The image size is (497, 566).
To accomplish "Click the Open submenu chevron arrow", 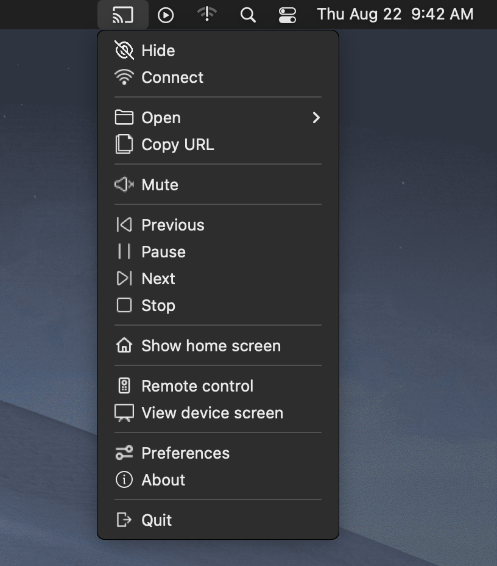I will 315,118.
